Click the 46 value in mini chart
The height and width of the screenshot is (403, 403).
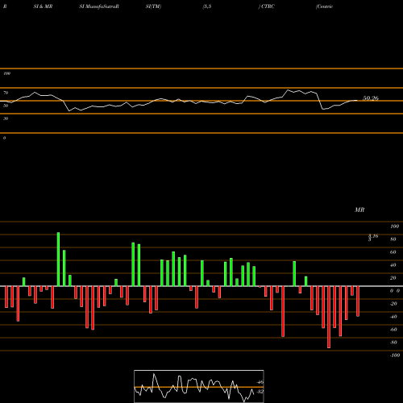[x=260, y=382]
